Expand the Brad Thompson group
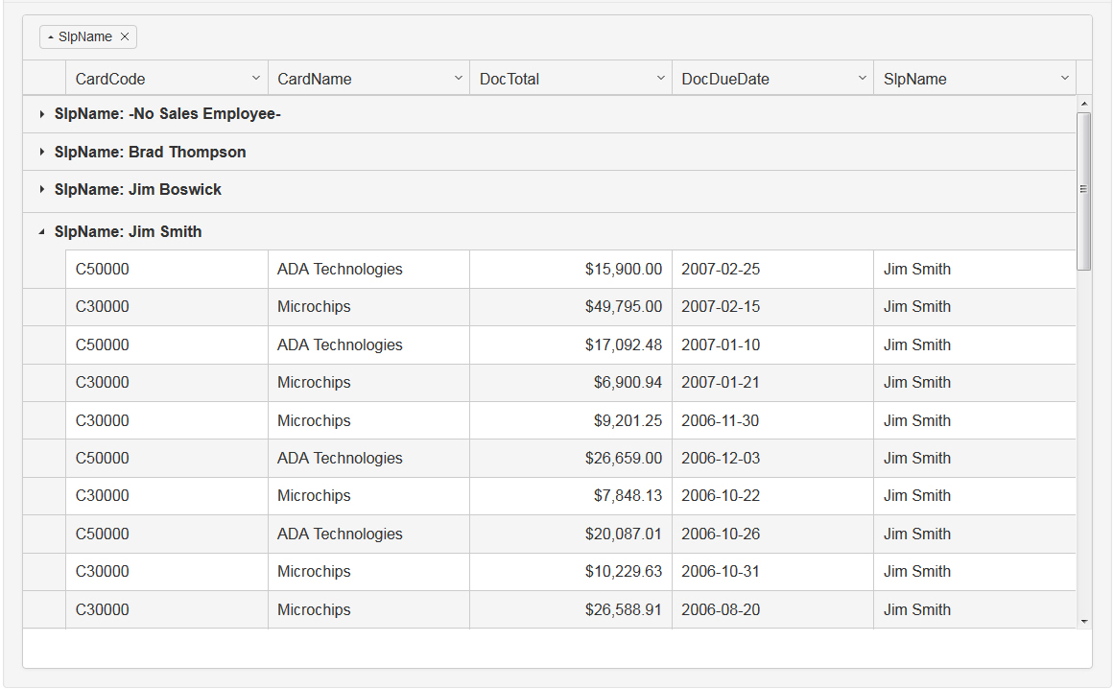Screen dimensions: 1114x689 [x=41, y=152]
